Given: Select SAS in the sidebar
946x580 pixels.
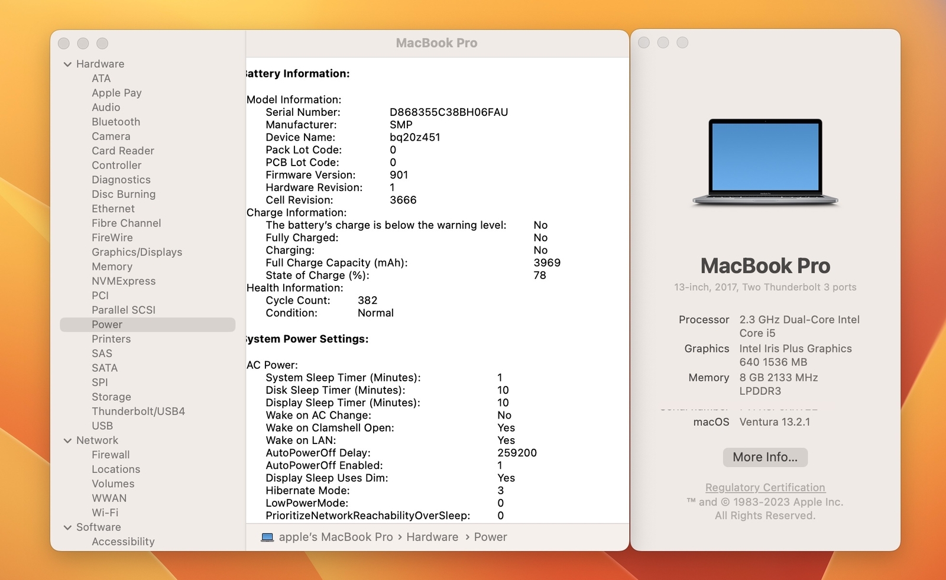Looking at the screenshot, I should [102, 354].
